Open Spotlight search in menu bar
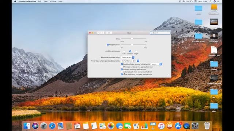The height and width of the screenshot is (131, 234). pos(211,1)
